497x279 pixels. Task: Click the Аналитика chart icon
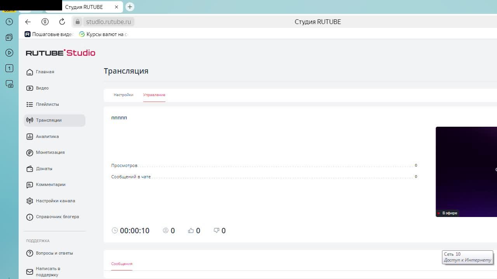click(x=30, y=136)
